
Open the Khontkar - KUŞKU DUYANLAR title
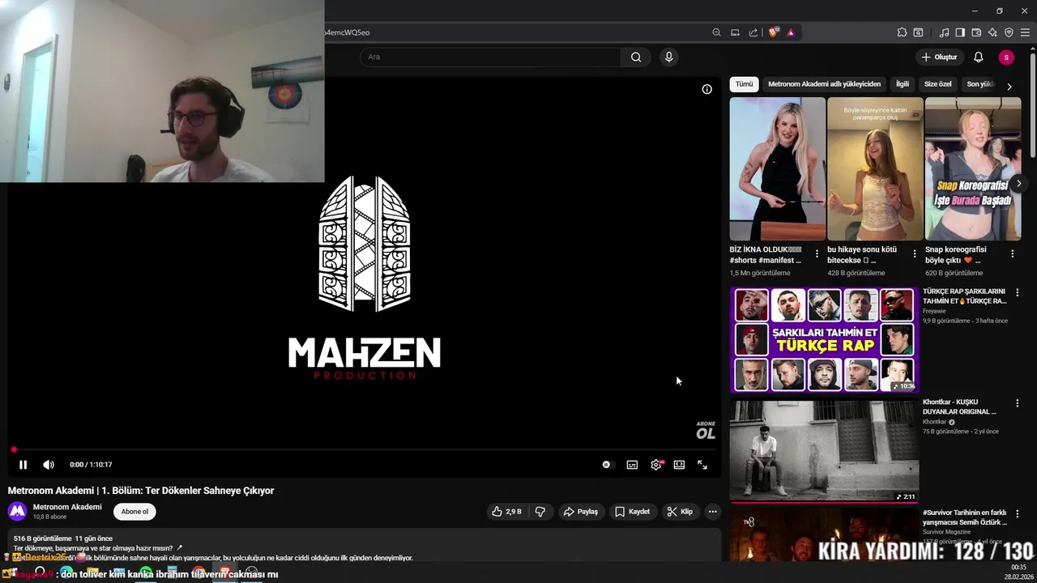pos(959,406)
